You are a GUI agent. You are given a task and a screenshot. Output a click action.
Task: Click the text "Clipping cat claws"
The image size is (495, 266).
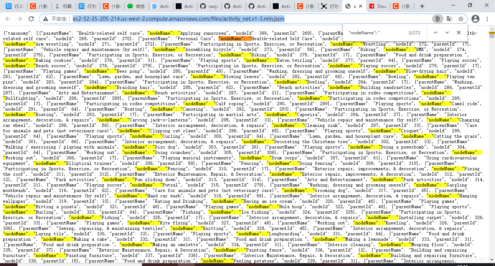pos(174,131)
